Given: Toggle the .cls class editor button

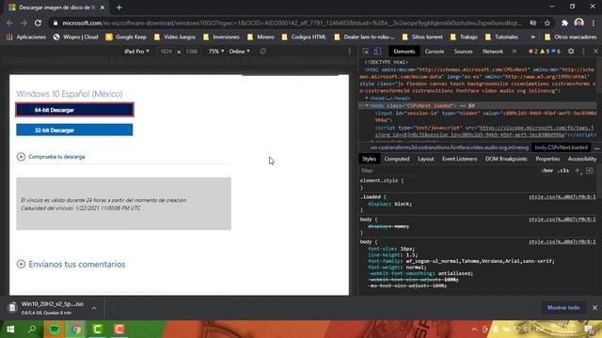Looking at the screenshot, I should pos(563,171).
